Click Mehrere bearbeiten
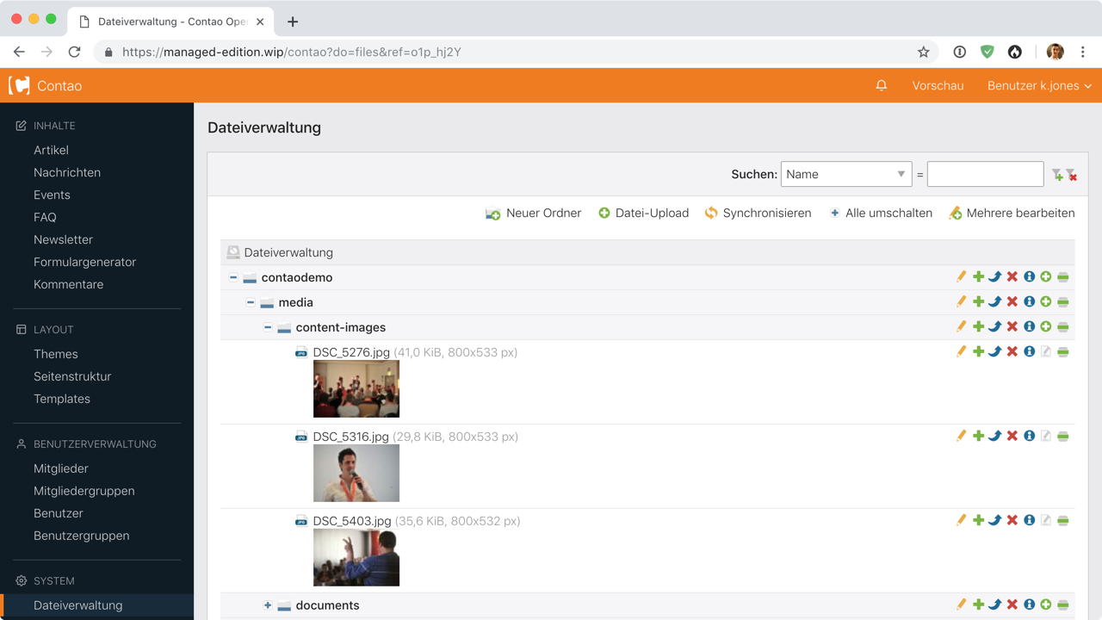Screen dimensions: 1102x620 click(1012, 213)
